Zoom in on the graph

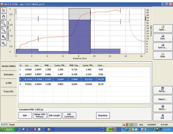[x=4, y=36]
